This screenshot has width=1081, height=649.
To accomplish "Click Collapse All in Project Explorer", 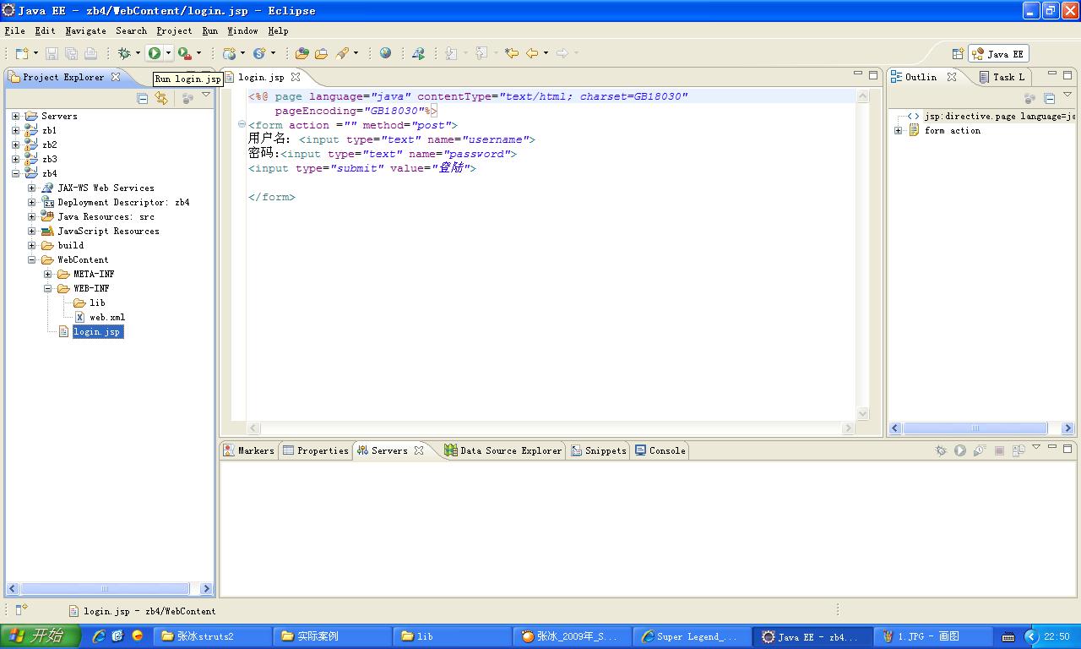I will [x=143, y=98].
